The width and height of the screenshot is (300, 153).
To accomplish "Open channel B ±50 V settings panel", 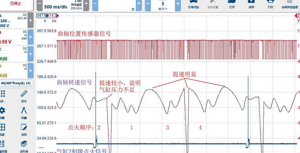I will point(13,37).
